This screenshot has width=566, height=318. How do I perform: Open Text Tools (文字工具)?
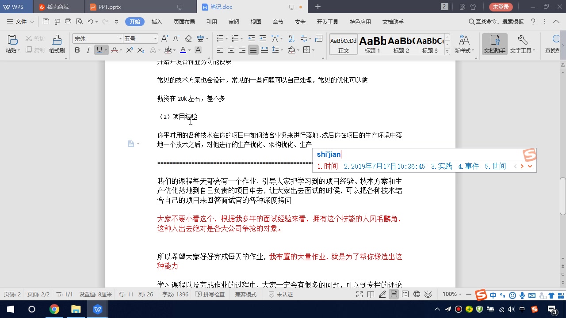point(522,44)
